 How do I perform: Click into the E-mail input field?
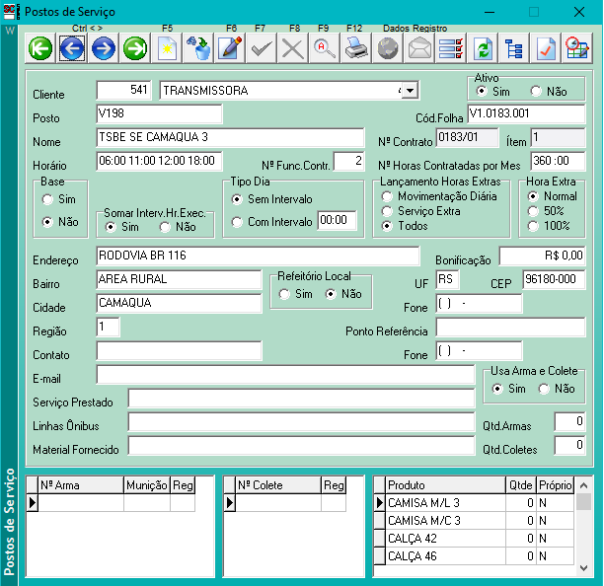[x=284, y=375]
